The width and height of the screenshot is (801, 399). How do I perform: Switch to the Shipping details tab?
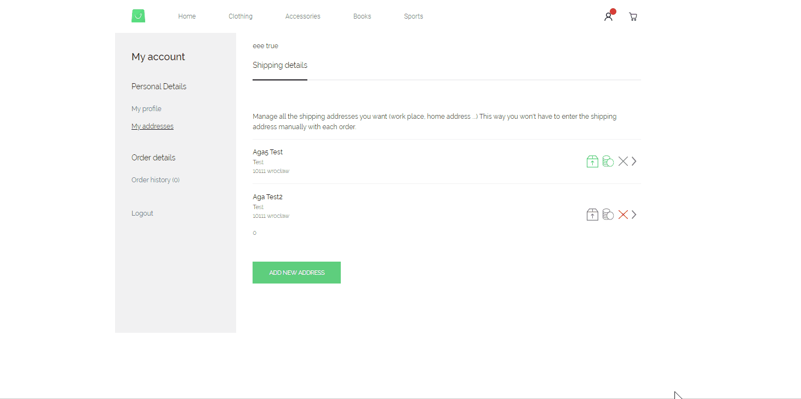(280, 65)
